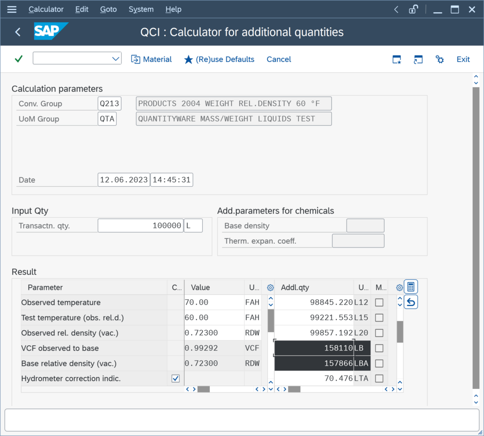Open the Help menu
This screenshot has width=484, height=436.
pos(173,9)
